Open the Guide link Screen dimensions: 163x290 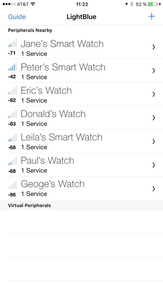(17, 17)
